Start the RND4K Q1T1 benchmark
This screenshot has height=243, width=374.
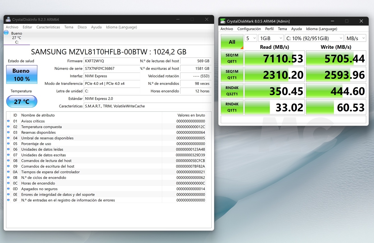(232, 107)
